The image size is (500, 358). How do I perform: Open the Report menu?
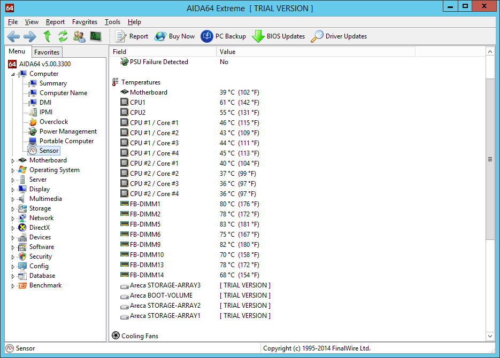(x=55, y=22)
